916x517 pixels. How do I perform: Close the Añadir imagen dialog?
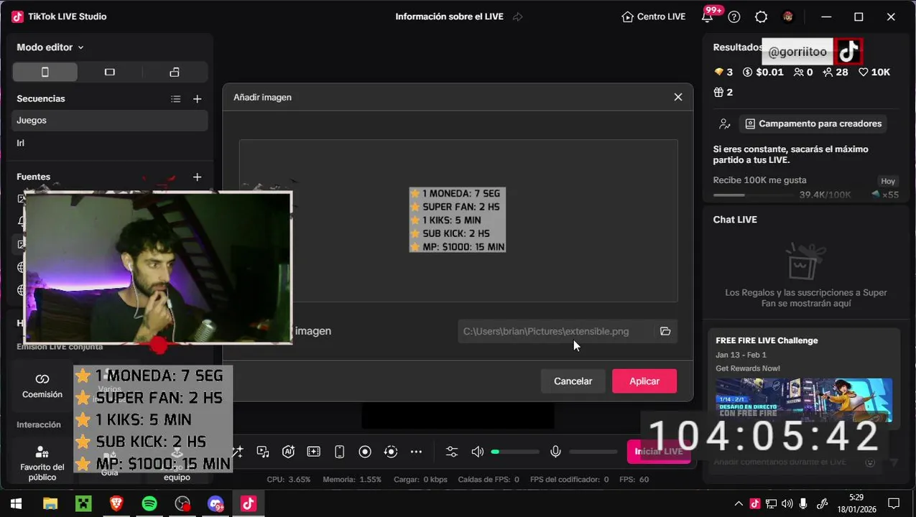coord(677,97)
